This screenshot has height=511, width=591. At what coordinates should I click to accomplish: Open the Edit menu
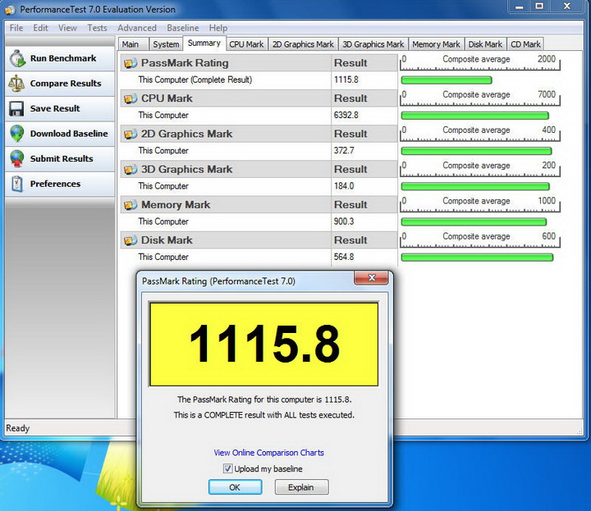click(x=40, y=28)
